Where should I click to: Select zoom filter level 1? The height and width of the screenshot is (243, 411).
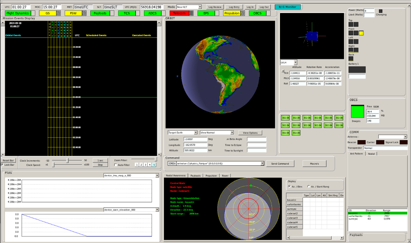point(136,164)
